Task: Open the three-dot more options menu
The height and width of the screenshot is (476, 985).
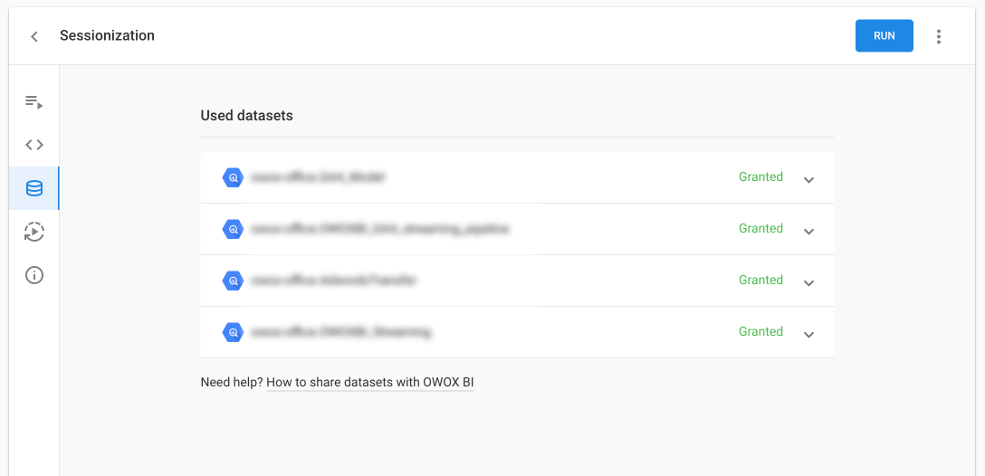Action: pyautogui.click(x=939, y=36)
